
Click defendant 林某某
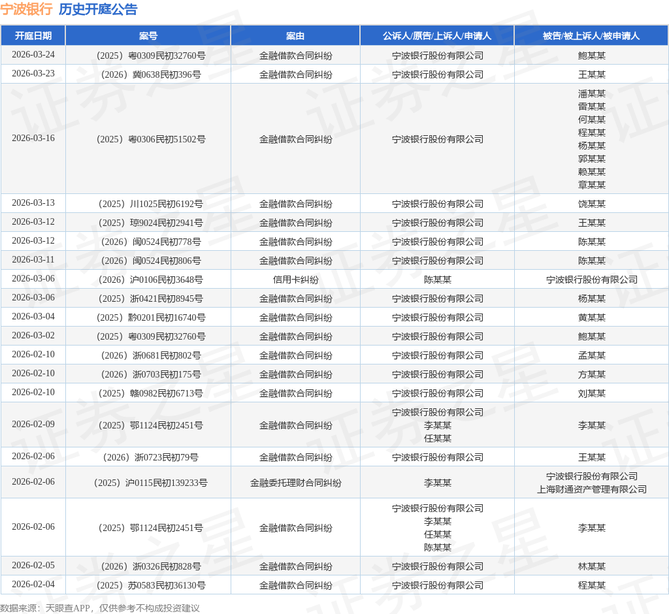click(592, 566)
